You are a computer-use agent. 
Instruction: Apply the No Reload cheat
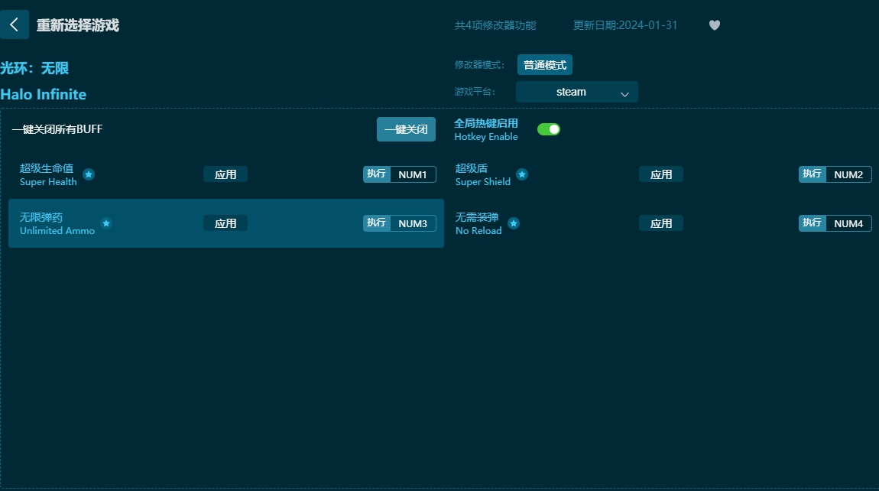pos(660,223)
